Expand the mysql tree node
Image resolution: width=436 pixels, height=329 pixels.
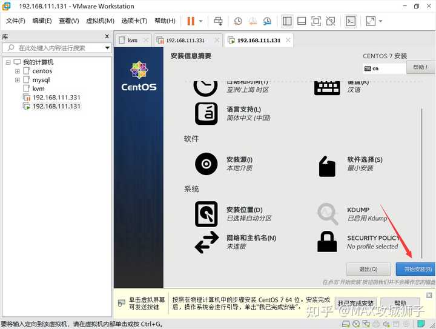pyautogui.click(x=17, y=80)
